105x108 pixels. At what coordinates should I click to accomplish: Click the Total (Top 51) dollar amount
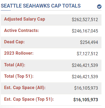coord(85,77)
